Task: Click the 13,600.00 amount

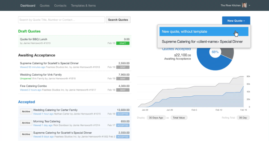Action: pyautogui.click(x=123, y=110)
